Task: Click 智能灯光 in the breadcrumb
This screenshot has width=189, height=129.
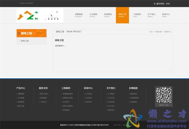Action: [168, 32]
